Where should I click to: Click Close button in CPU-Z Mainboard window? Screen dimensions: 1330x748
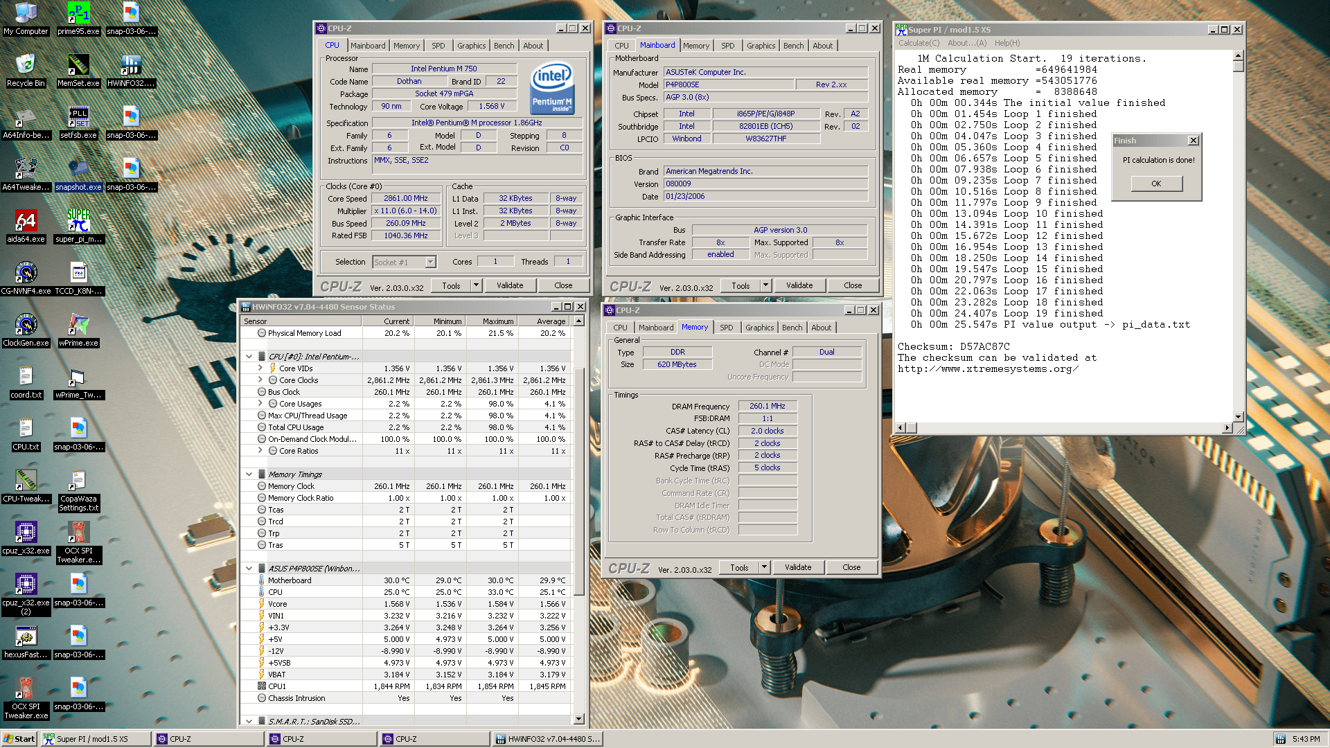(x=853, y=285)
